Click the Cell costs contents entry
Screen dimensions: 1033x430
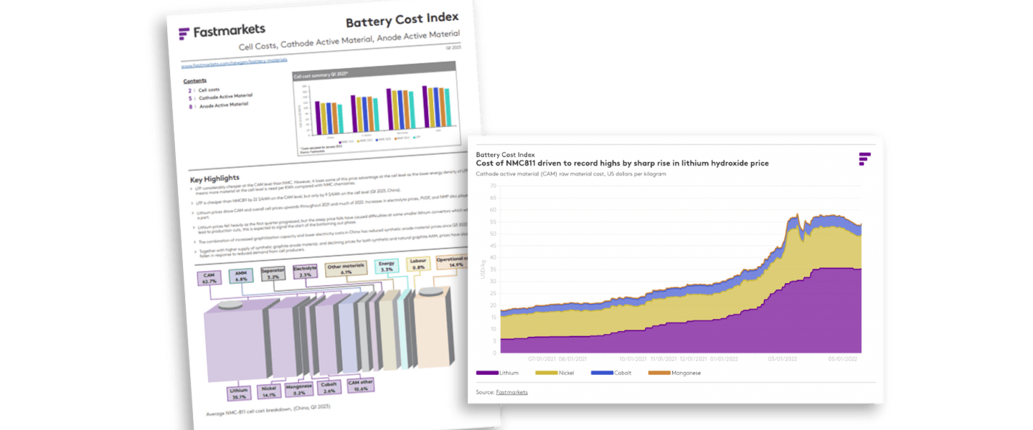coord(204,90)
